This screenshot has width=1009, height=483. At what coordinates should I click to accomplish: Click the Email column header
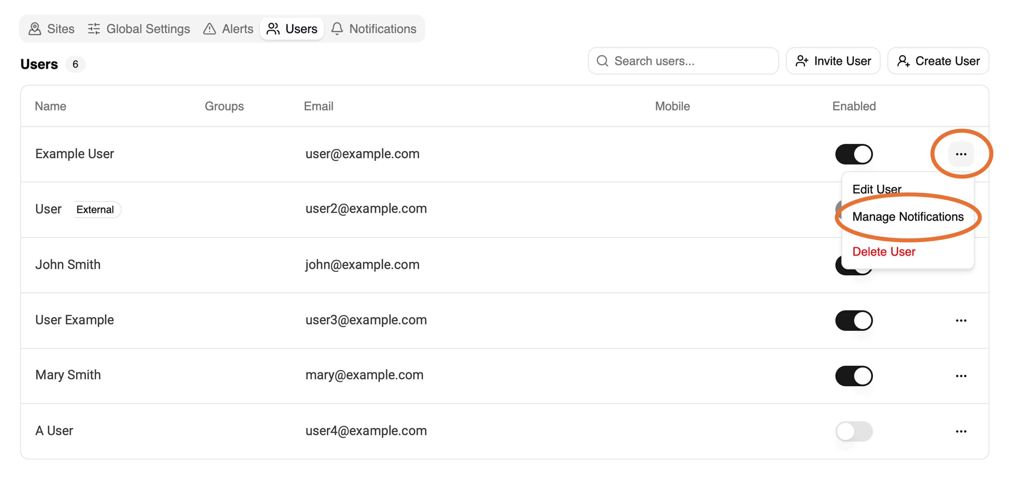click(318, 106)
